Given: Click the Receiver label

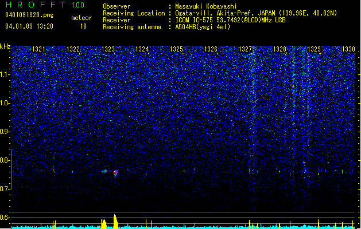Looking at the screenshot, I should click(117, 20).
